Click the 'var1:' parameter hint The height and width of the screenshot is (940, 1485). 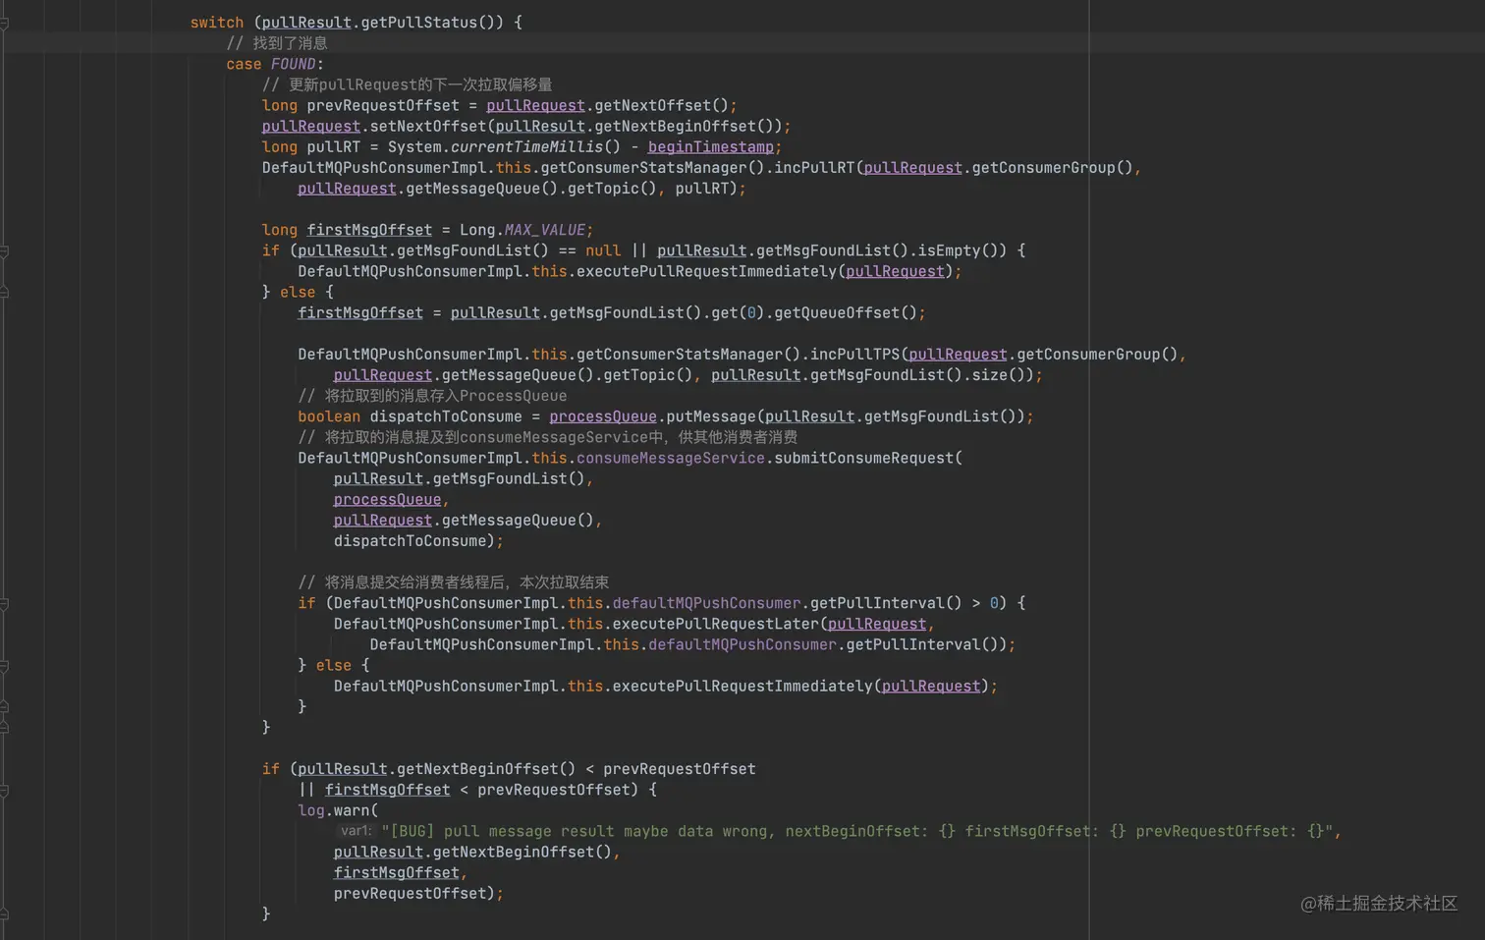pyautogui.click(x=356, y=831)
